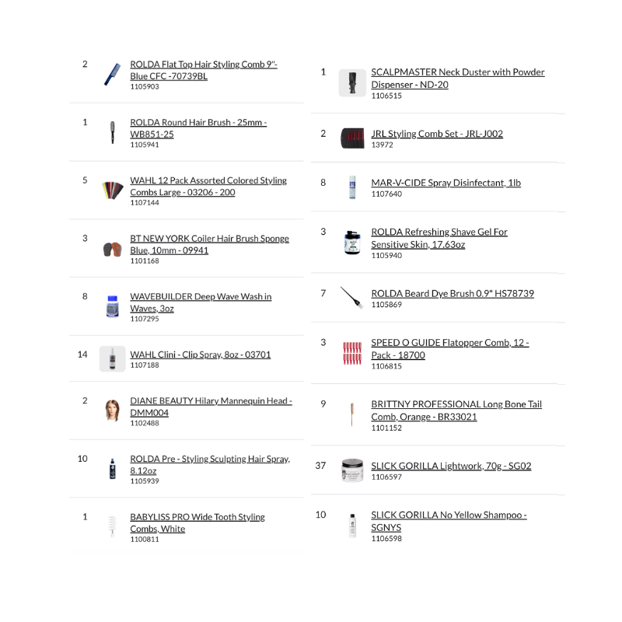Click the JRL styling comb set image
The width and height of the screenshot is (622, 622).
(x=352, y=138)
